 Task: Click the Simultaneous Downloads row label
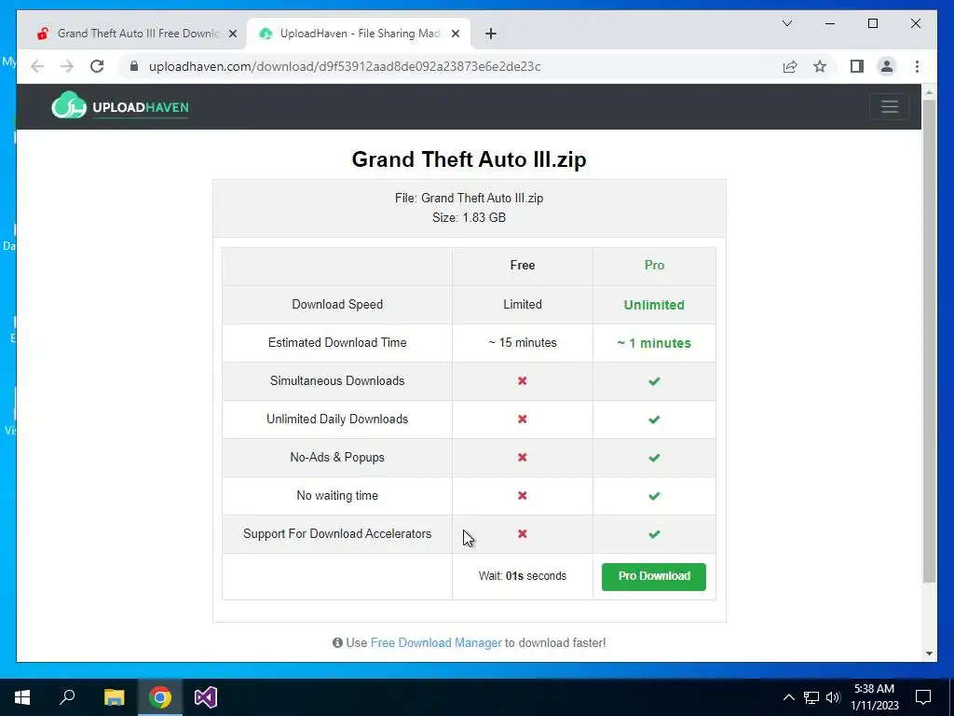click(337, 381)
